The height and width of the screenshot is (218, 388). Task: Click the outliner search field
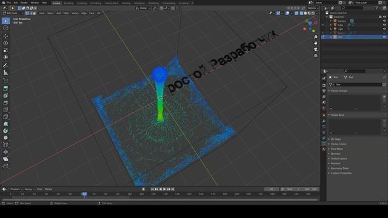tap(353, 8)
